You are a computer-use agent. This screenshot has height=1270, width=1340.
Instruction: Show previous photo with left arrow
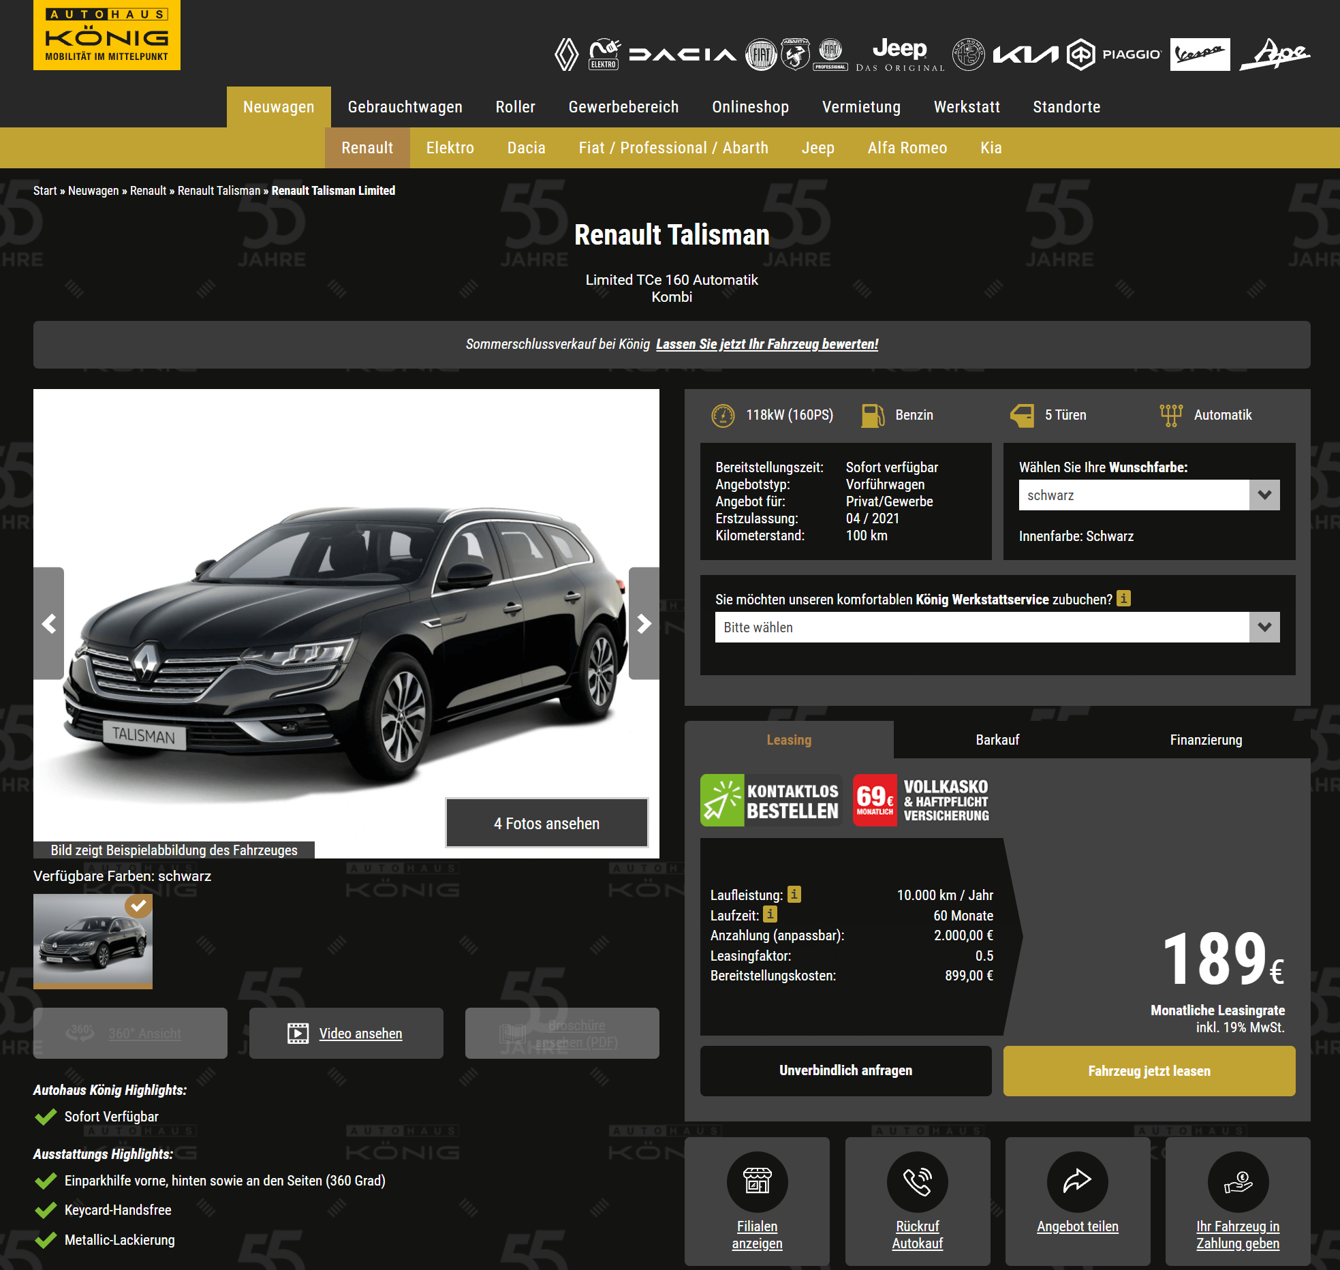[49, 623]
